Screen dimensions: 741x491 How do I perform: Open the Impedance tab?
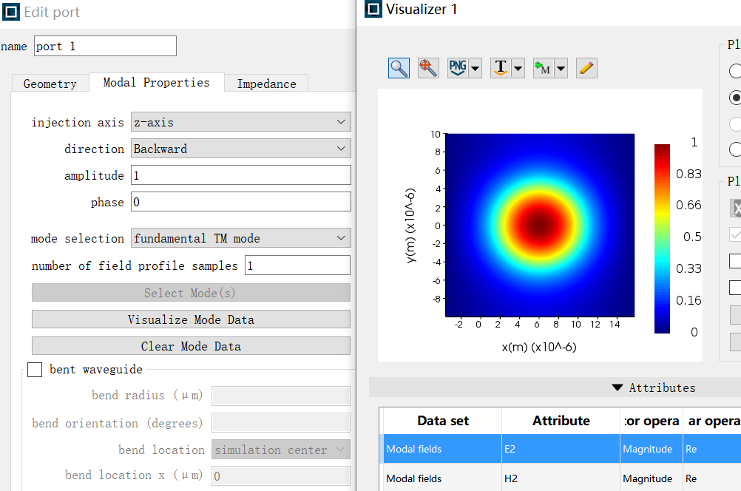(266, 84)
